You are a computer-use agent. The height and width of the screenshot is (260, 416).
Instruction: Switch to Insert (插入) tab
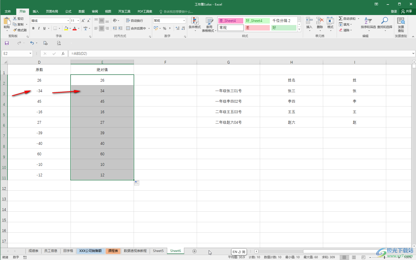tap(36, 12)
